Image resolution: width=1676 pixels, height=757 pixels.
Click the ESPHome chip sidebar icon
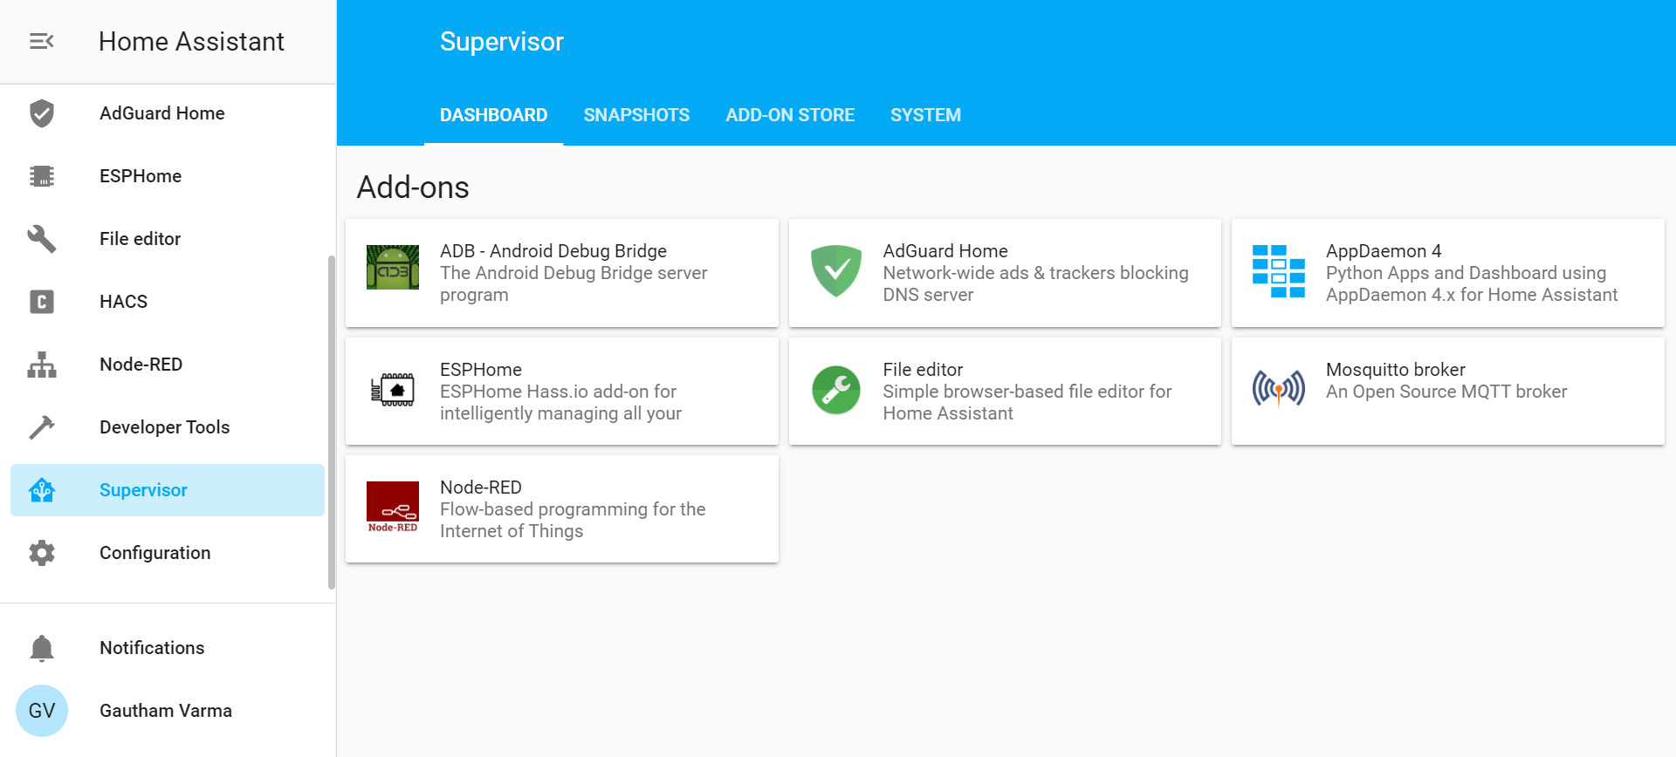pos(42,176)
